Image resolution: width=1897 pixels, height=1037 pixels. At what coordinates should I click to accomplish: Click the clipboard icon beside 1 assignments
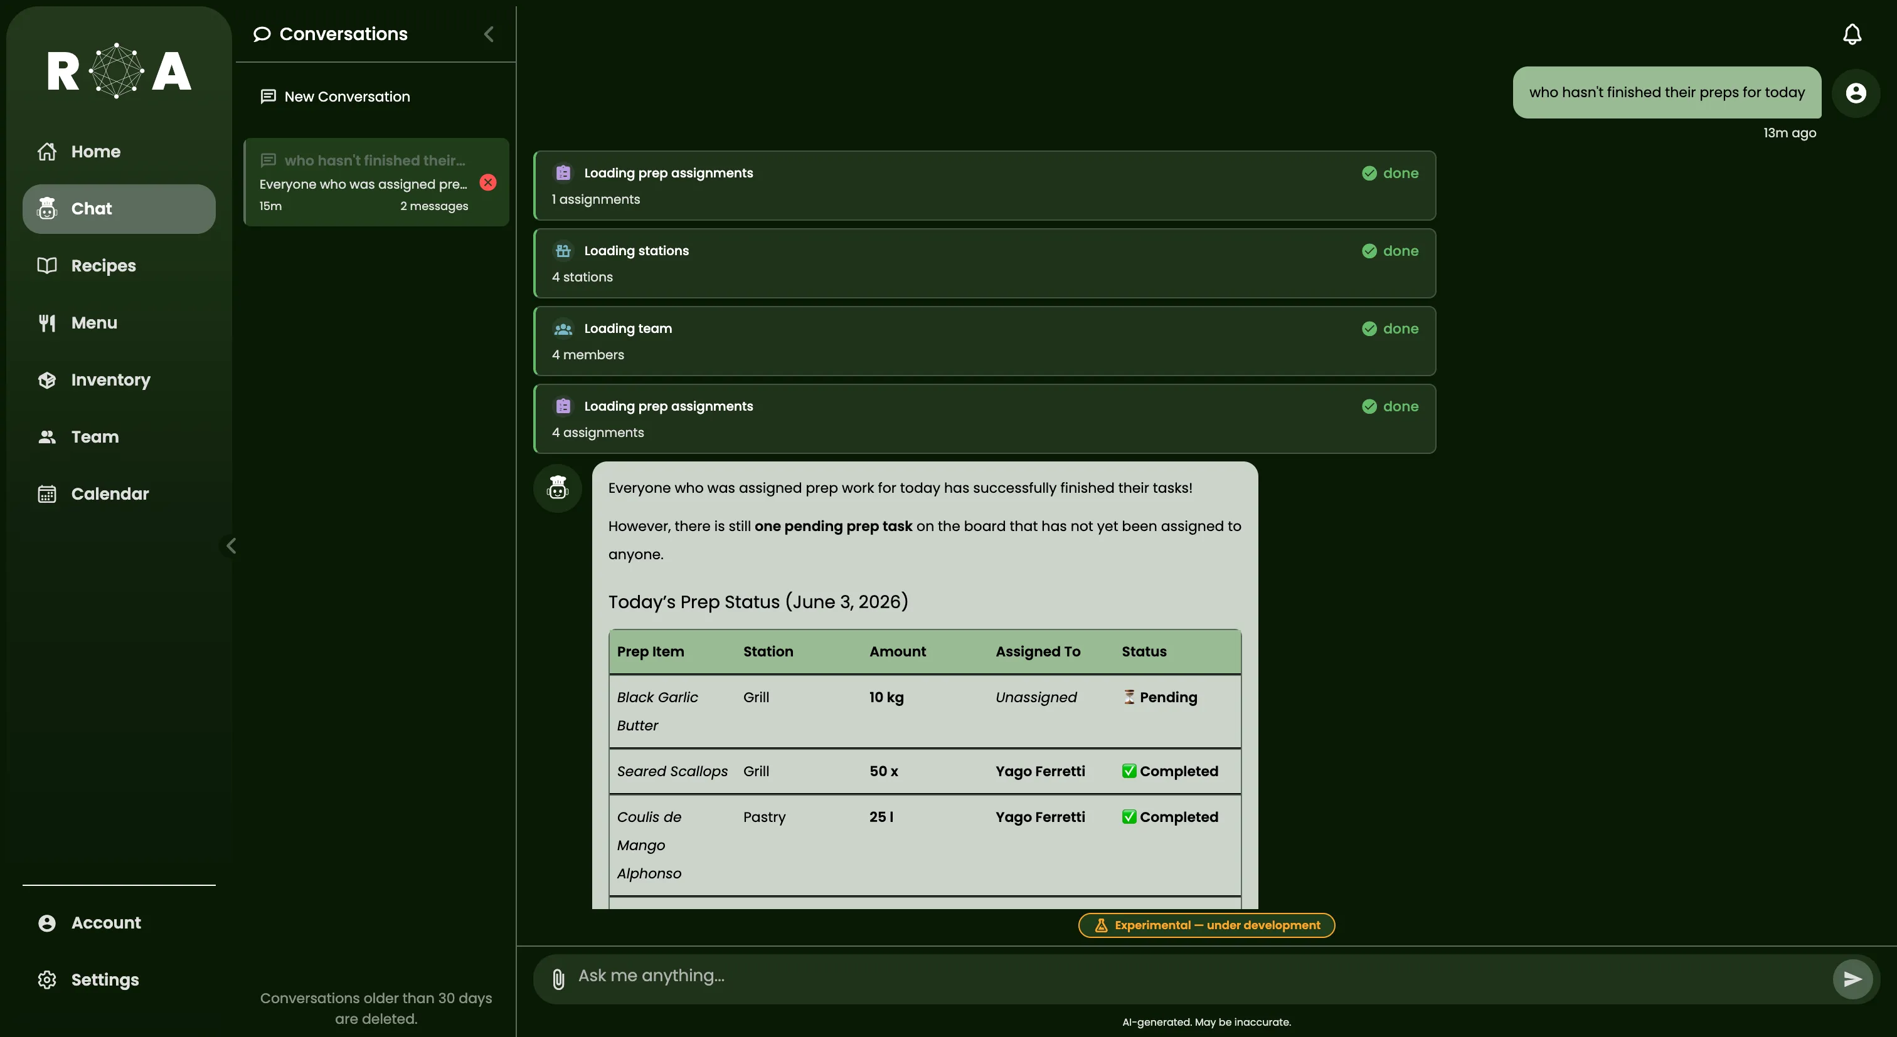pyautogui.click(x=563, y=173)
